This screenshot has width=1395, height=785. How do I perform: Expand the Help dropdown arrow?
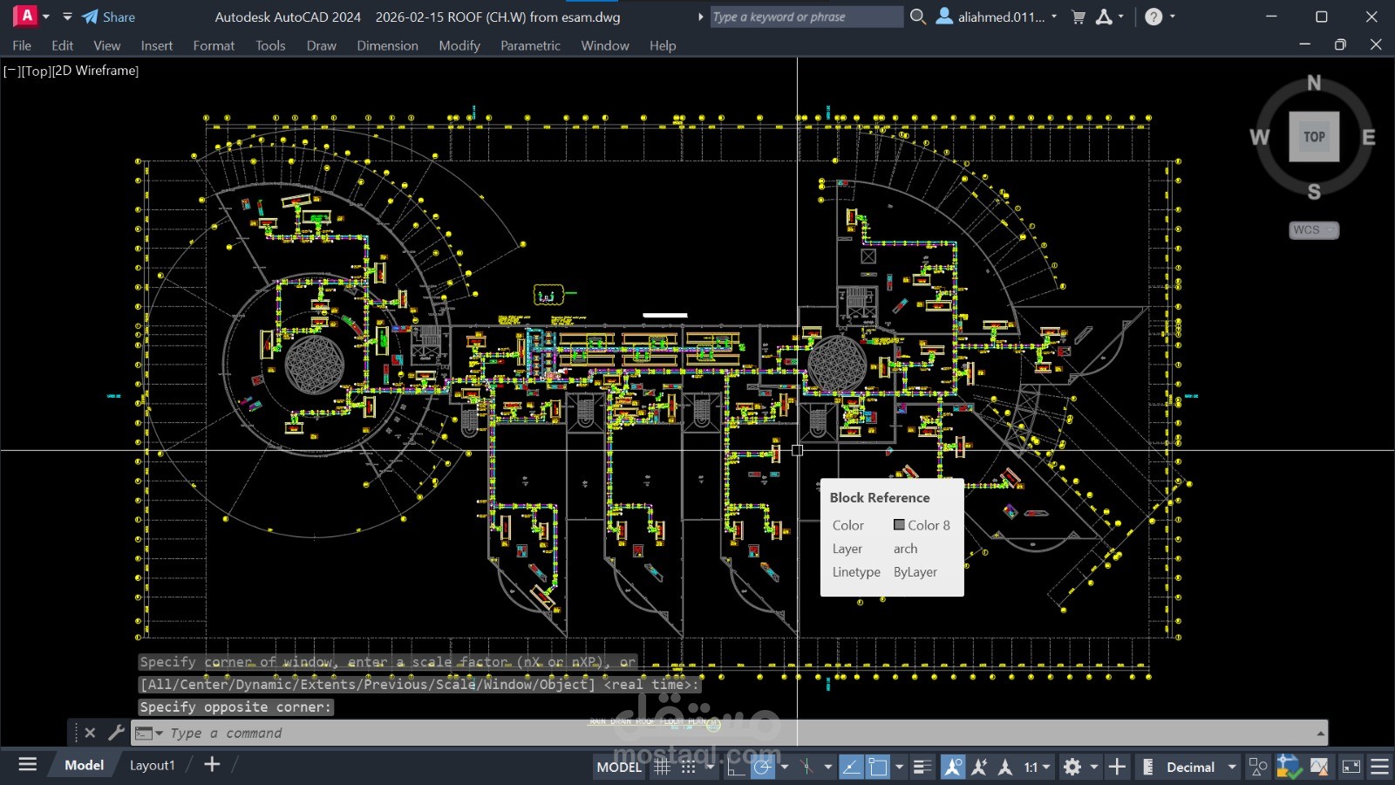click(1173, 17)
